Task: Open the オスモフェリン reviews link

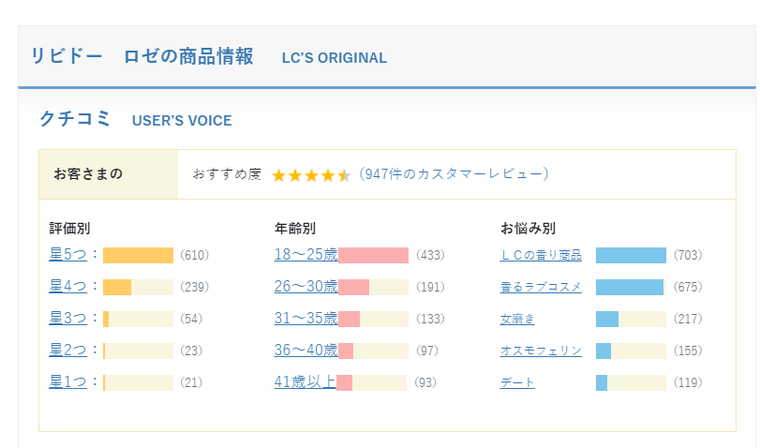Action: point(541,351)
